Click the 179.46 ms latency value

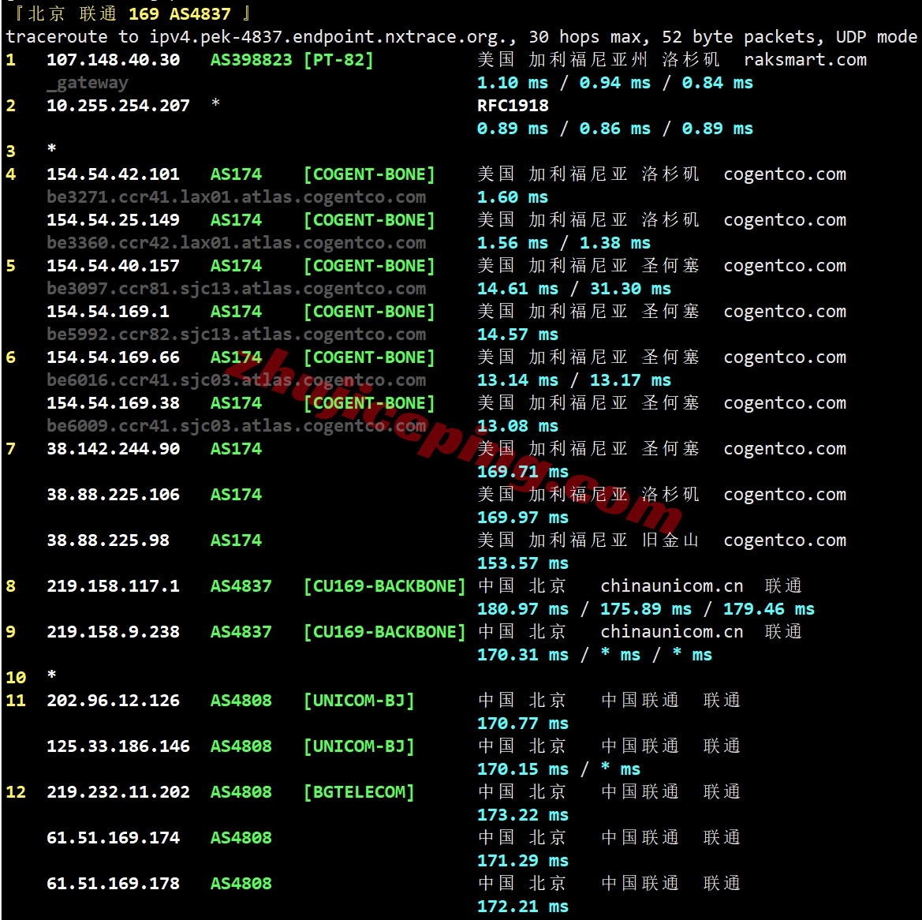click(768, 609)
